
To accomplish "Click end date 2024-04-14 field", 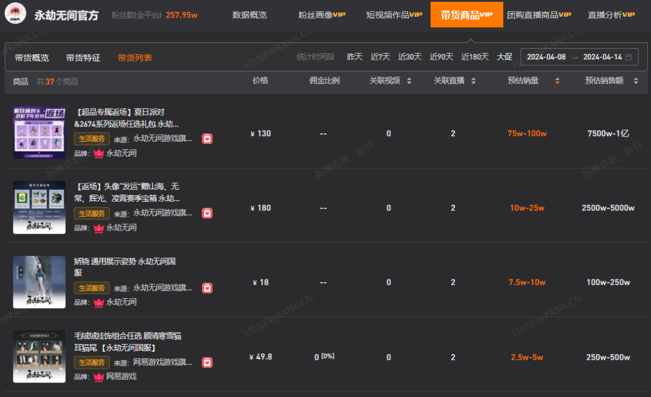I will tap(602, 57).
